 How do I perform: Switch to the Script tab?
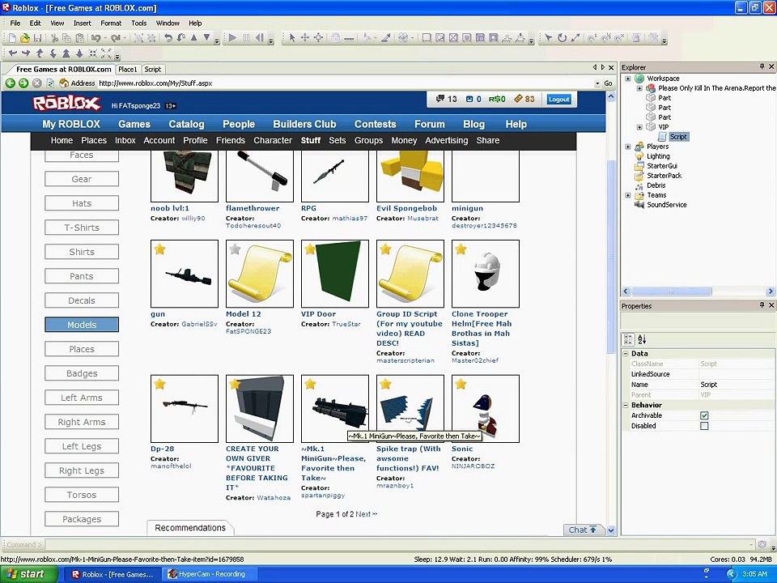pyautogui.click(x=153, y=70)
